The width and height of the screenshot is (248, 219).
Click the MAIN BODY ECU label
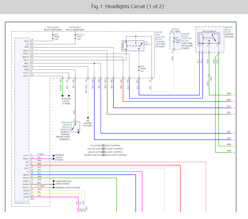22,203
